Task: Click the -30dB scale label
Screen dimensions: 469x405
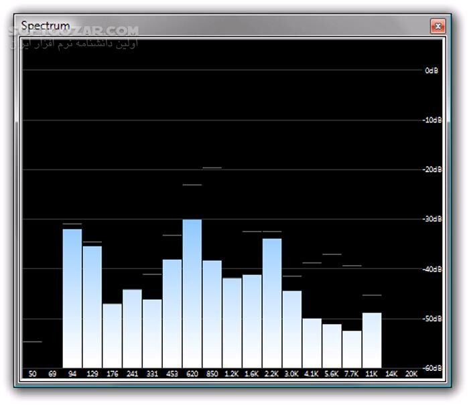Action: click(431, 219)
